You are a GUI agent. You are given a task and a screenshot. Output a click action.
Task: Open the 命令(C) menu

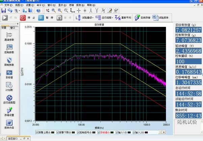click(x=41, y=5)
